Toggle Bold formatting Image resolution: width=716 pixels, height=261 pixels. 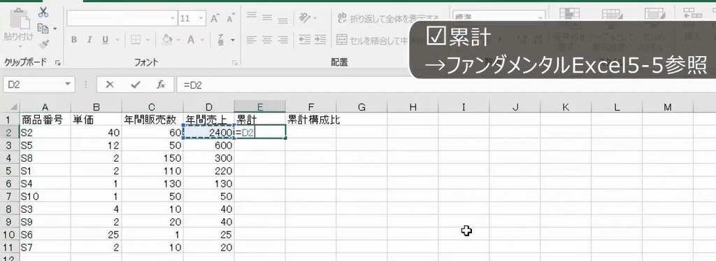point(74,40)
